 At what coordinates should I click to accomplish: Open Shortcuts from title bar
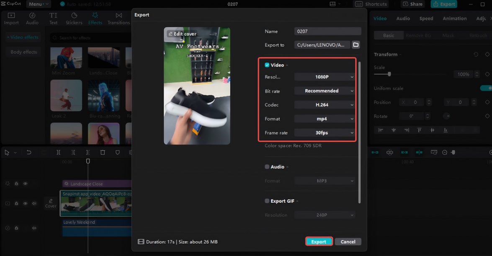click(371, 4)
